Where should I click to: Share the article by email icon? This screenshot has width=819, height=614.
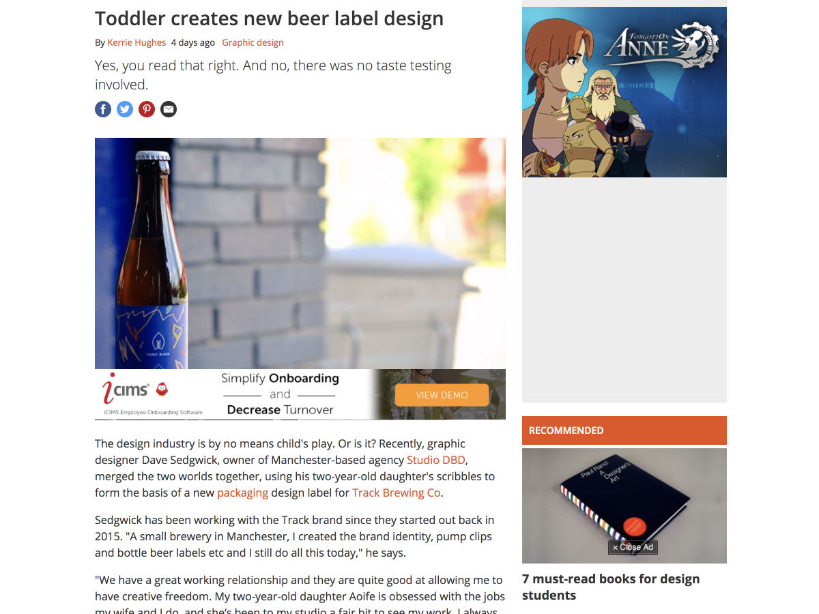point(169,109)
